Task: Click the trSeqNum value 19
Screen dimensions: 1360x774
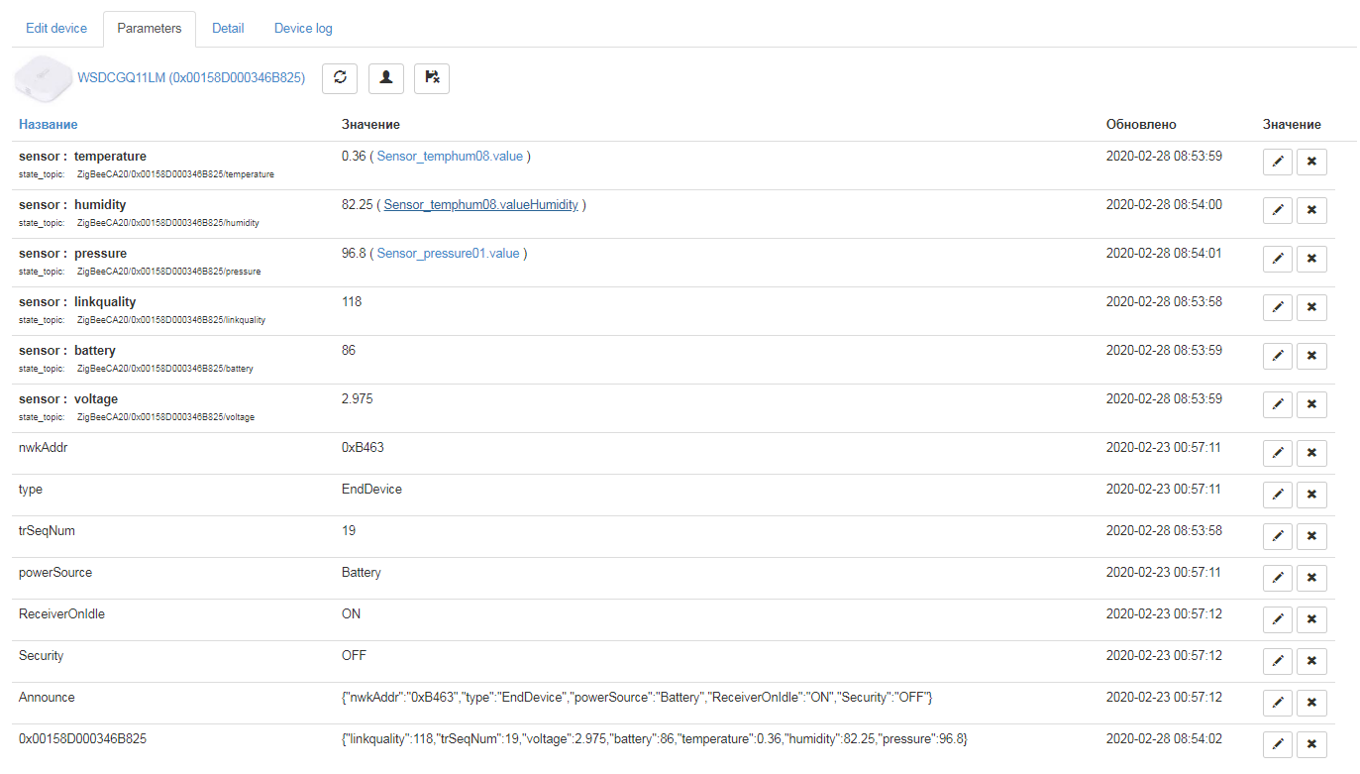Action: click(349, 531)
